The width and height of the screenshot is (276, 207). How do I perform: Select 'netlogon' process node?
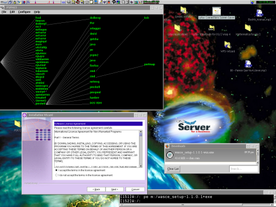pos(41,30)
